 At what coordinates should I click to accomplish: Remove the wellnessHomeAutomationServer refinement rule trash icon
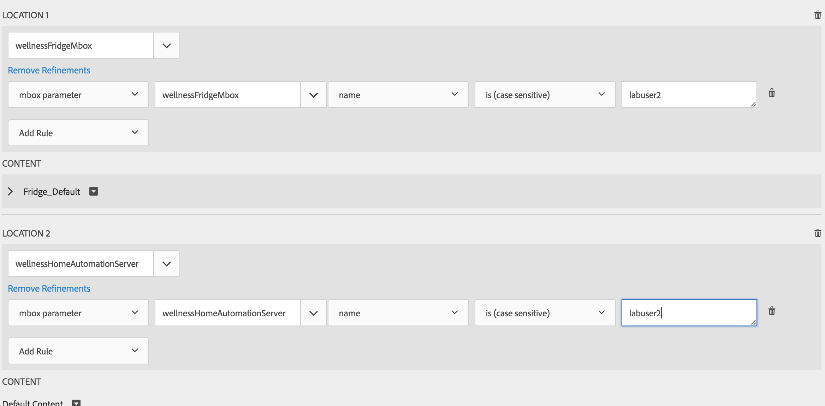(x=772, y=311)
